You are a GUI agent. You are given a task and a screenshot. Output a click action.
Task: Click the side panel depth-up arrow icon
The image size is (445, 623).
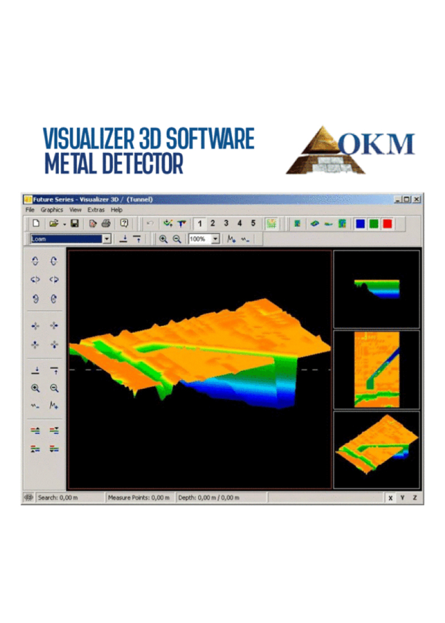pos(54,370)
